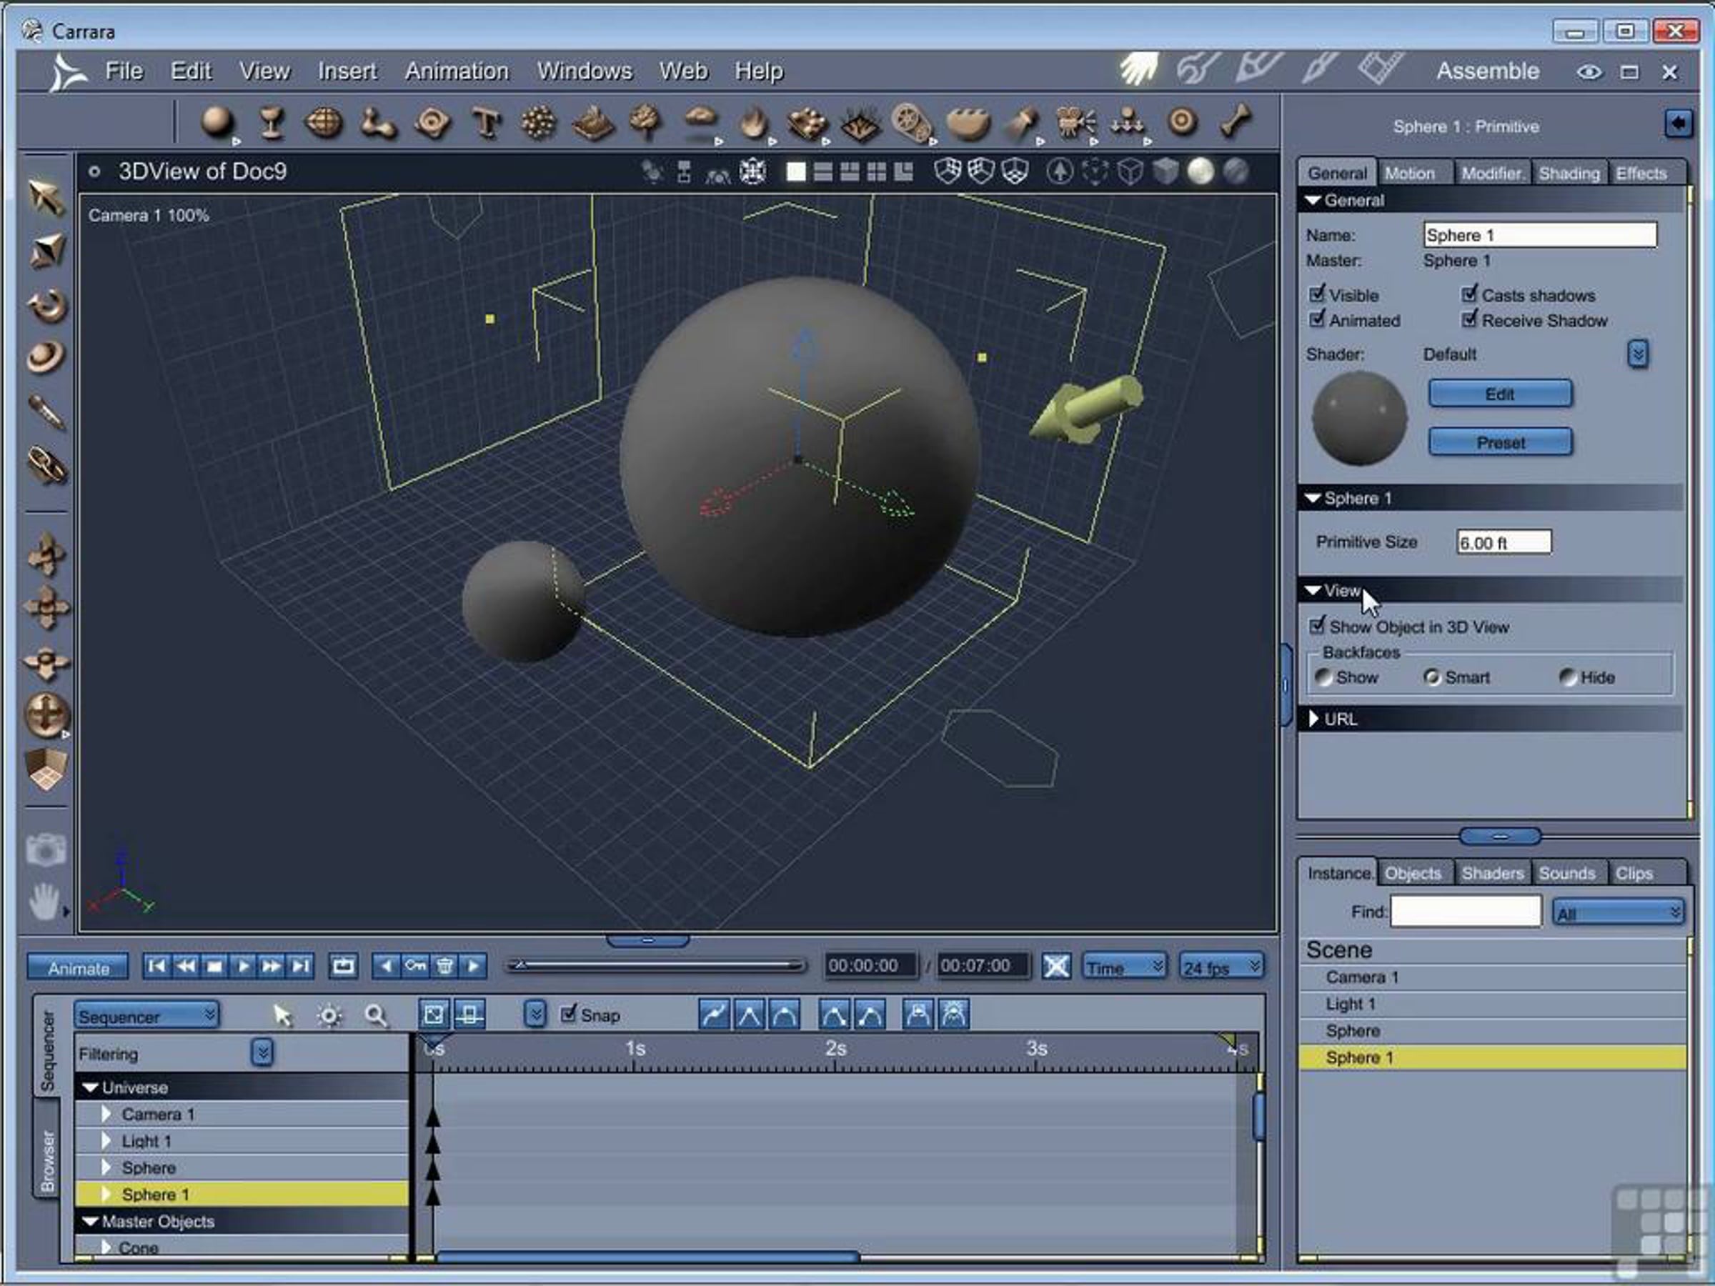Pick the Move selection arrow tool
This screenshot has width=1715, height=1286.
pos(46,197)
